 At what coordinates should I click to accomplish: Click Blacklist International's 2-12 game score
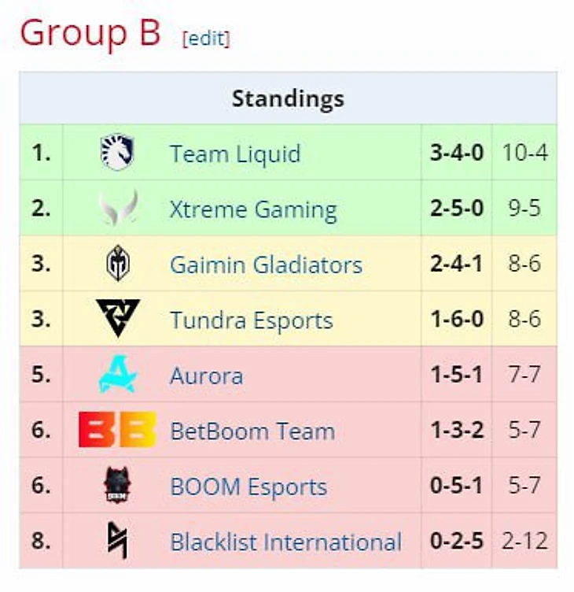tap(525, 541)
